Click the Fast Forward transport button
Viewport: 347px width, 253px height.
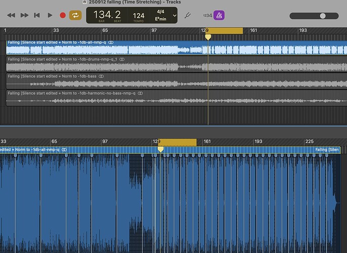pyautogui.click(x=24, y=16)
